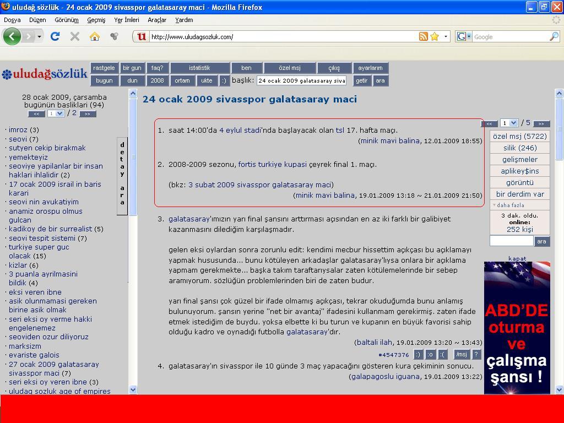
Task: Go to next page of today's topics
Action: click(88, 113)
